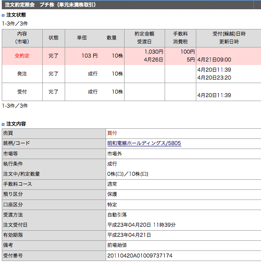Click the 手数料 消費税 column header
Screen dimensions: 261x272
tap(180, 38)
